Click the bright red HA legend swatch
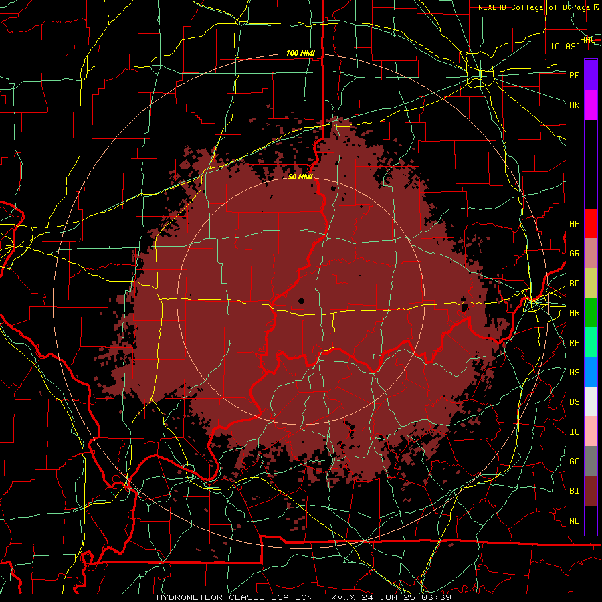The width and height of the screenshot is (602, 602). 591,223
